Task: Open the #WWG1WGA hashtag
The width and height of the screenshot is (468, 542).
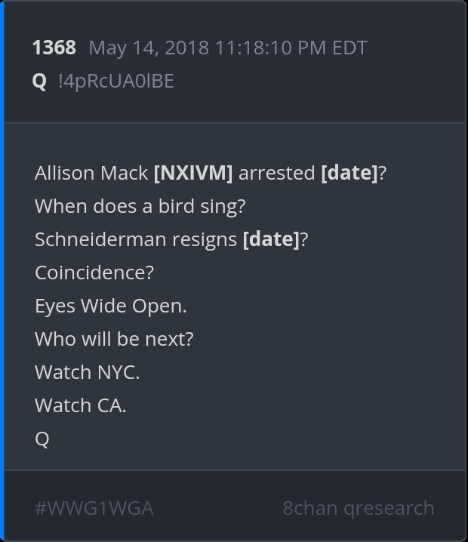Action: [94, 508]
